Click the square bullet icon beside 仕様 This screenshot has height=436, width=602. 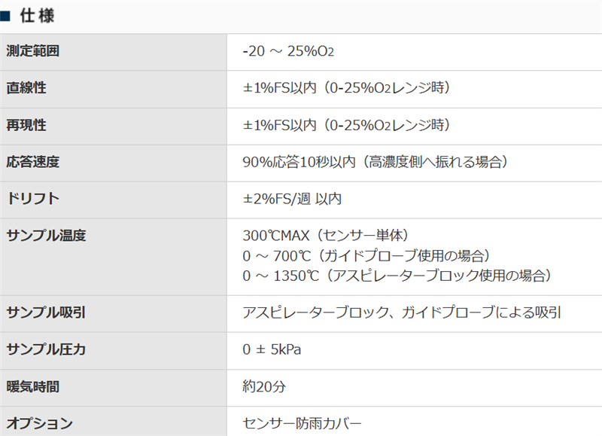point(5,15)
